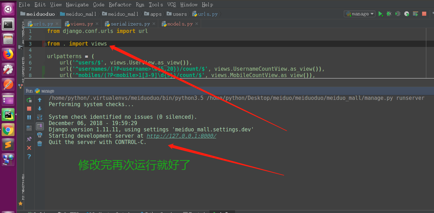Pause console output with pause icon
Screen dimensions: 434x213
[x=29, y=117]
